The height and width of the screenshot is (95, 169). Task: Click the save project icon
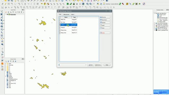coord(9,1)
